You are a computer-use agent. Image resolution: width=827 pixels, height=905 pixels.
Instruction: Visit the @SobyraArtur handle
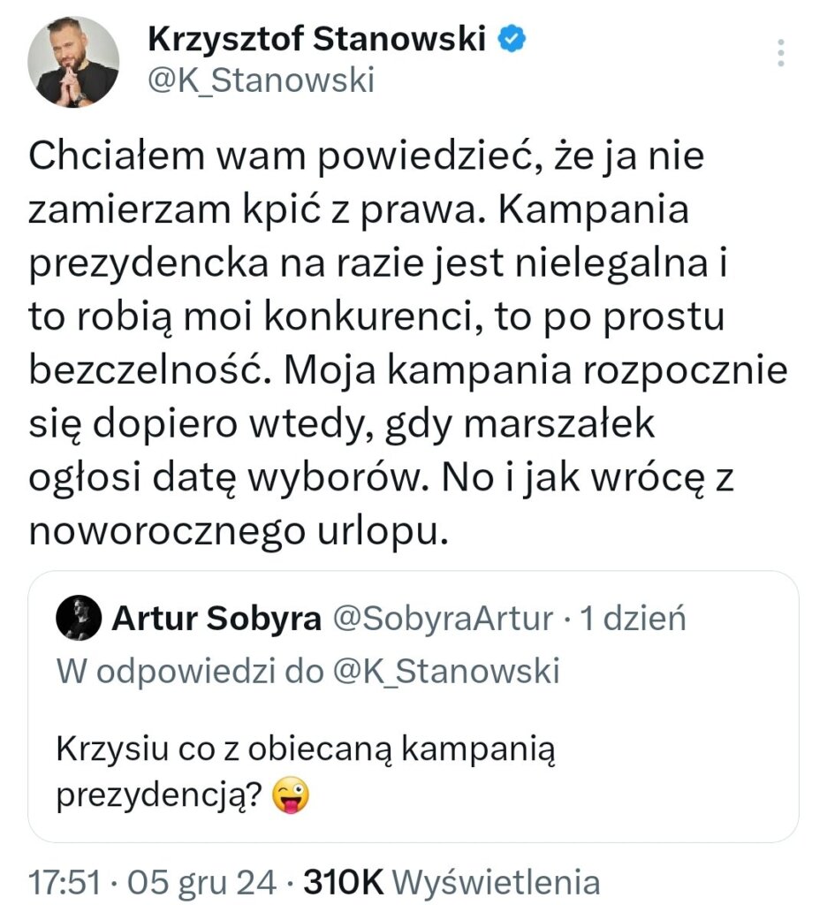[444, 619]
